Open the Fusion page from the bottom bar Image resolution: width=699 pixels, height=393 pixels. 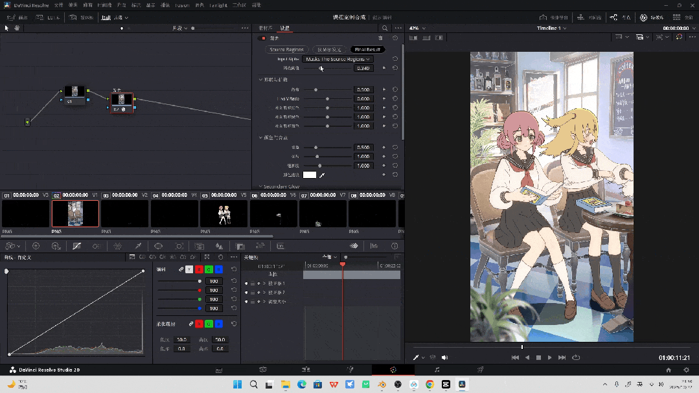click(x=350, y=370)
